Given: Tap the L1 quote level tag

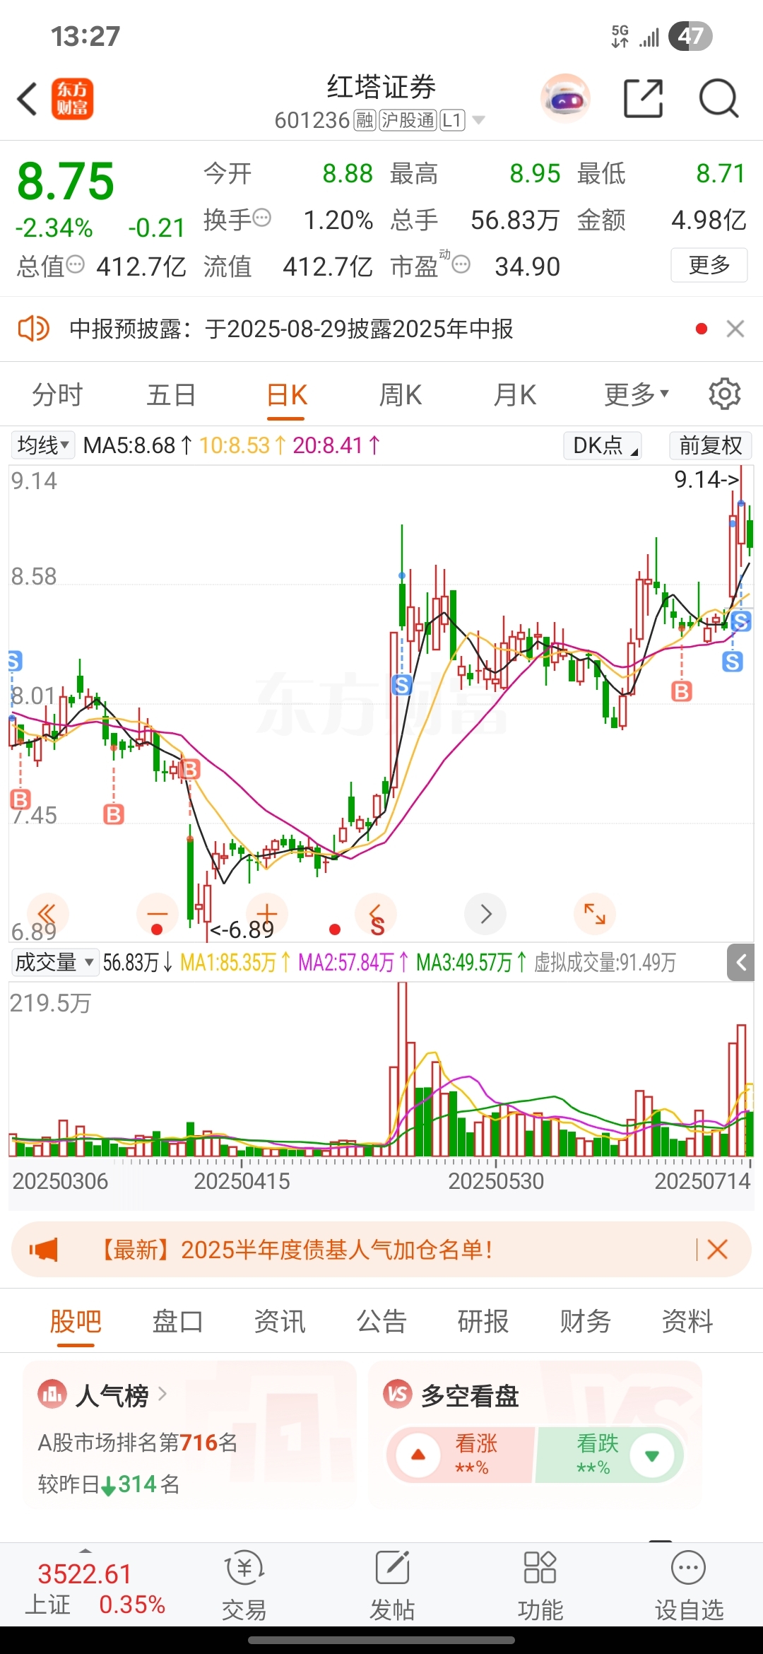Looking at the screenshot, I should (453, 121).
